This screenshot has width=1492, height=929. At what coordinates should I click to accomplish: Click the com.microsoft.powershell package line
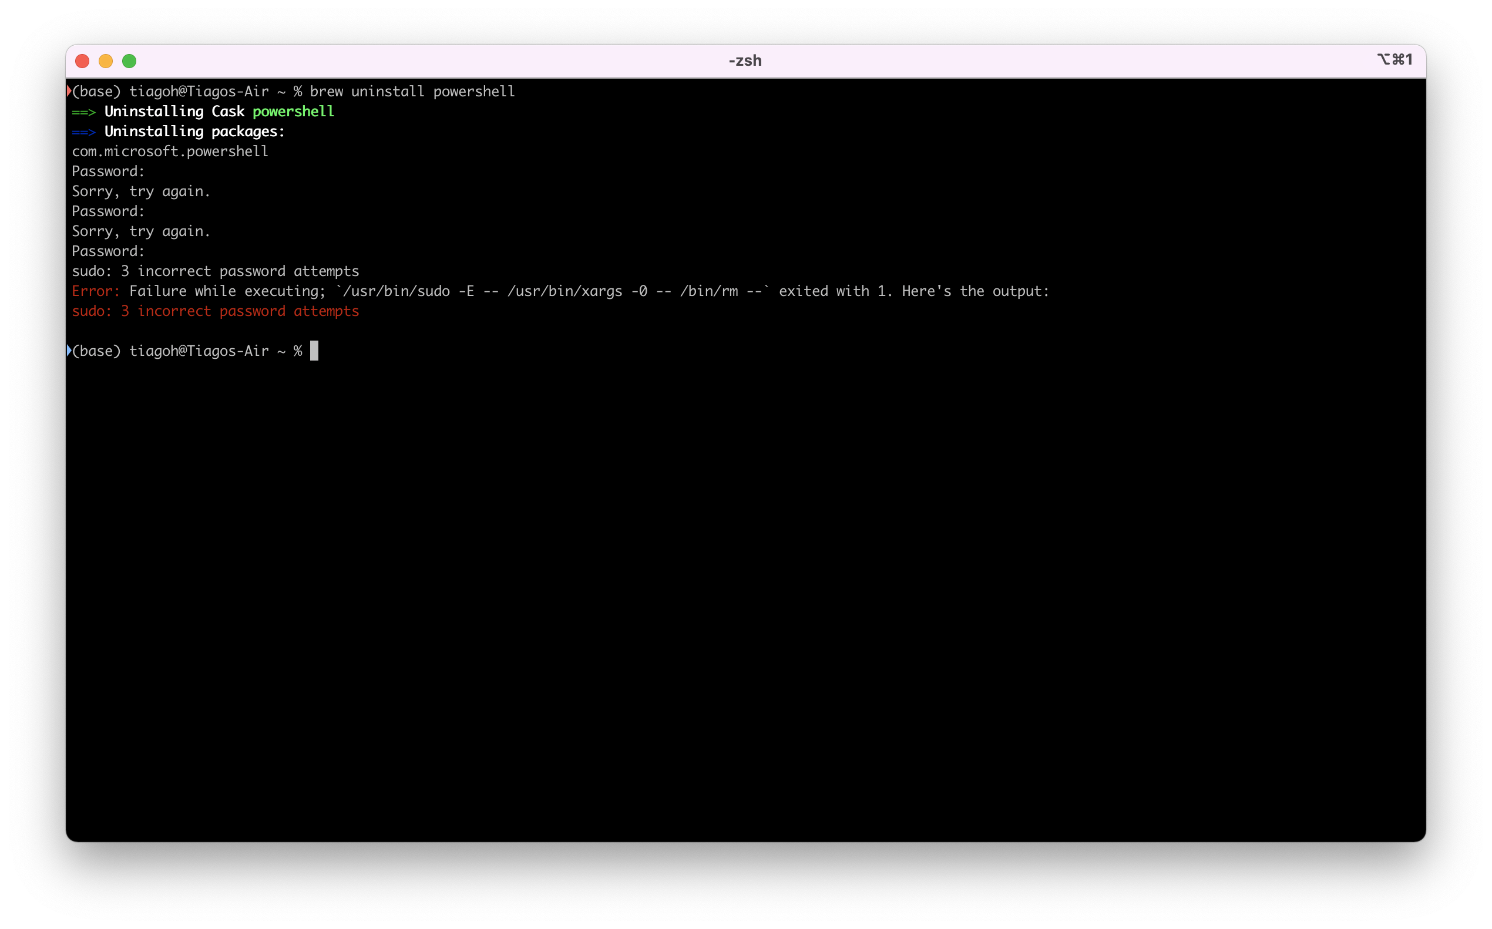point(170,151)
